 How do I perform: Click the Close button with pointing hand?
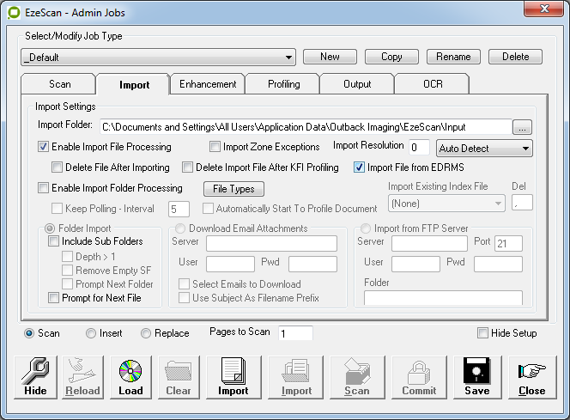point(531,377)
